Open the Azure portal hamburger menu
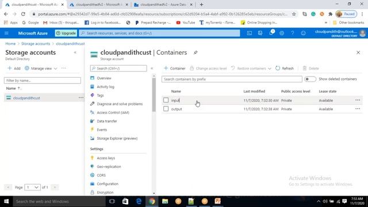 tap(6, 33)
